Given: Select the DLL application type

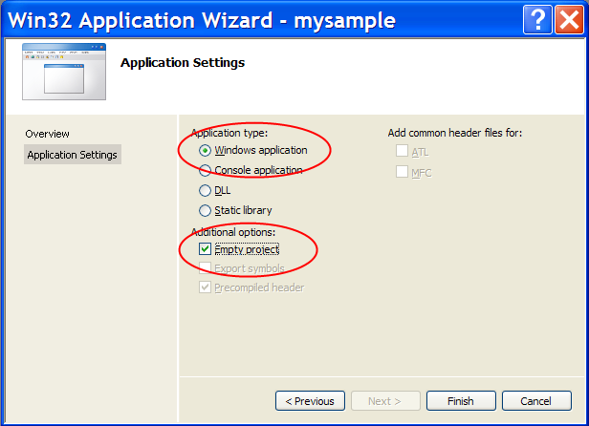Looking at the screenshot, I should coord(205,191).
